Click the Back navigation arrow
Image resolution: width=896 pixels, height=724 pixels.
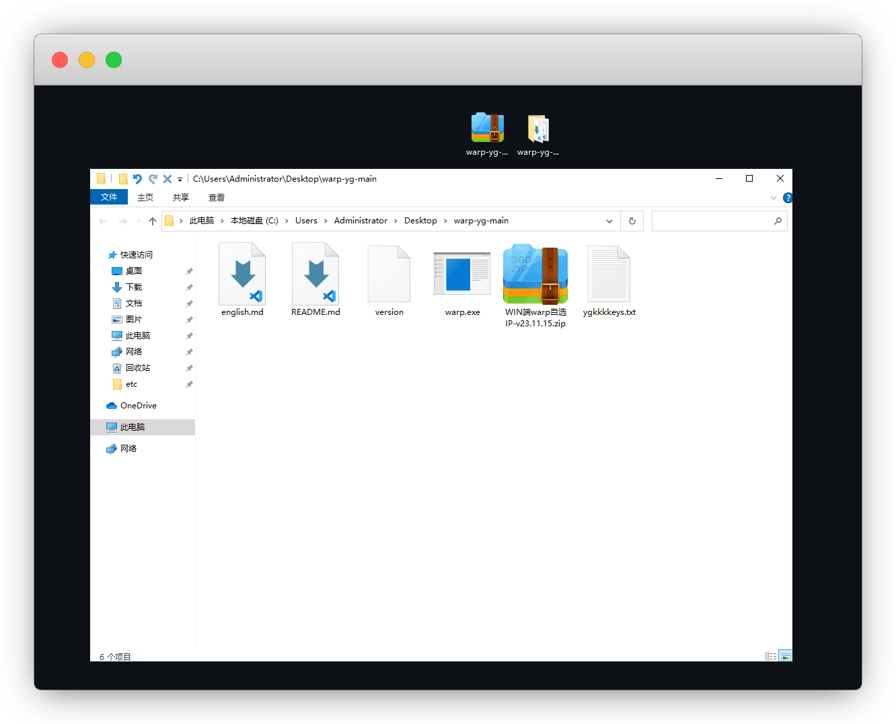103,221
